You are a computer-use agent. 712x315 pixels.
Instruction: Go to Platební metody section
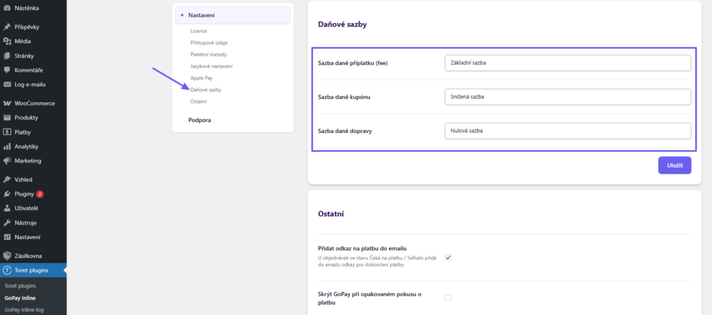click(209, 54)
